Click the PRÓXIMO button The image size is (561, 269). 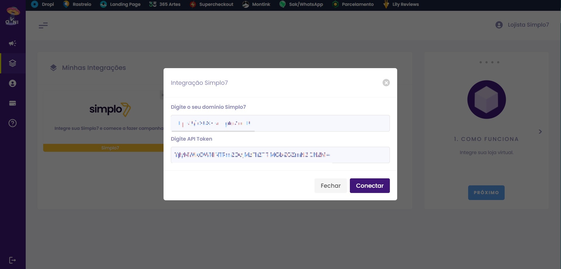point(486,193)
